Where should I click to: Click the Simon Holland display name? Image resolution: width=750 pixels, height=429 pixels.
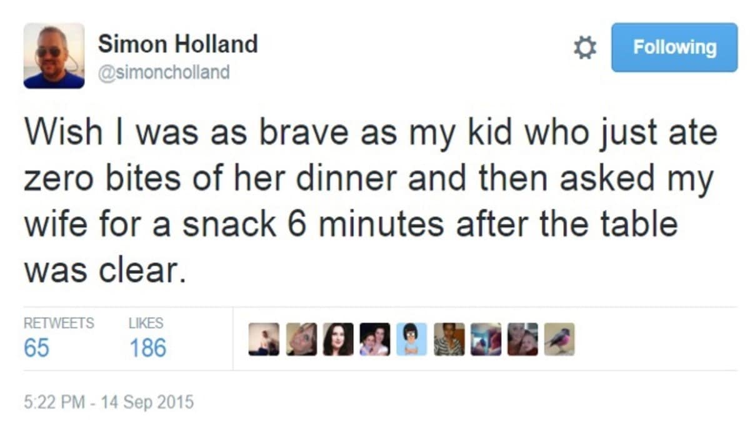point(178,44)
